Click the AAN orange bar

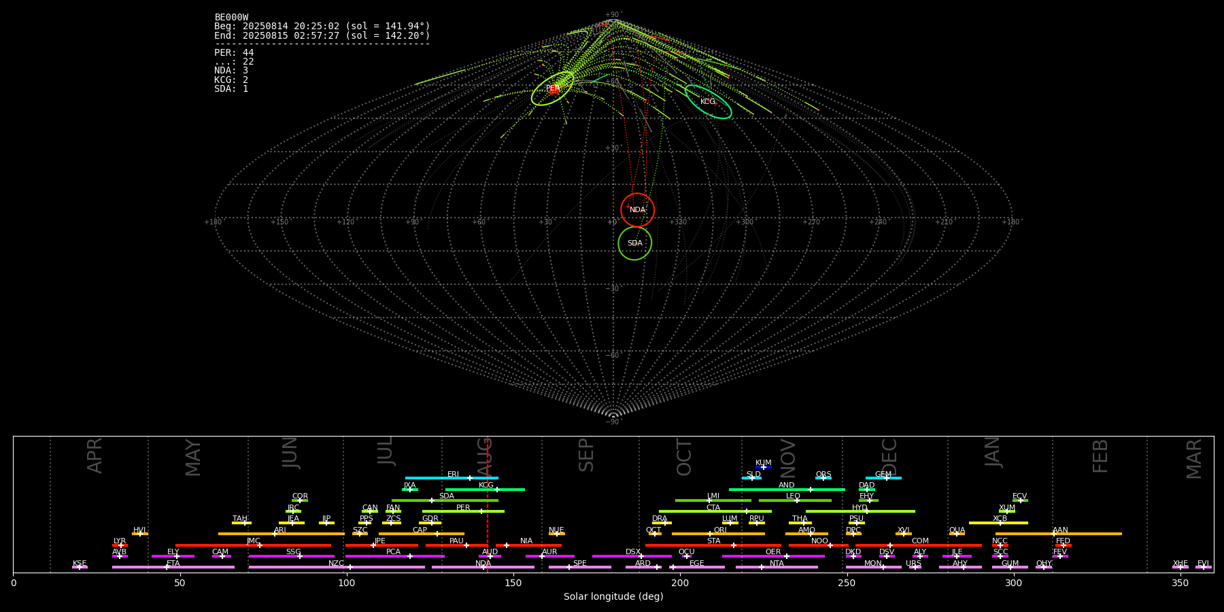(1059, 534)
